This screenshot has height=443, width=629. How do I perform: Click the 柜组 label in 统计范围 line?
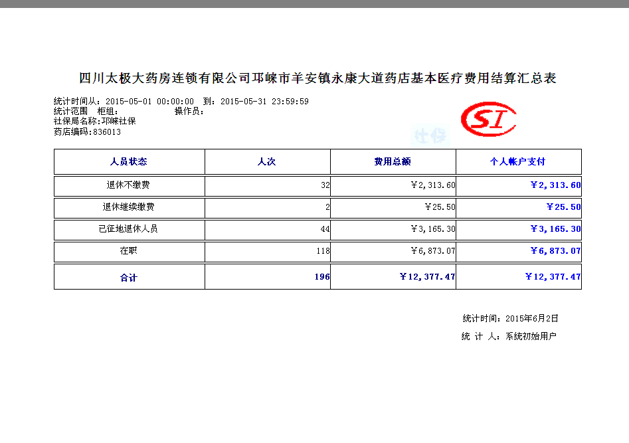click(x=108, y=111)
